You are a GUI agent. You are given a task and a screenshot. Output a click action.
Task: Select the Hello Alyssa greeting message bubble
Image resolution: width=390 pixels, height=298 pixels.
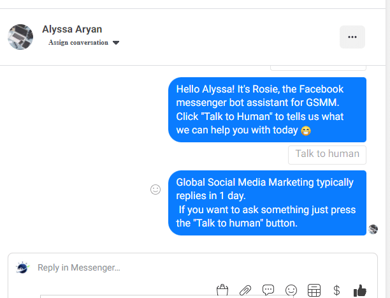267,110
